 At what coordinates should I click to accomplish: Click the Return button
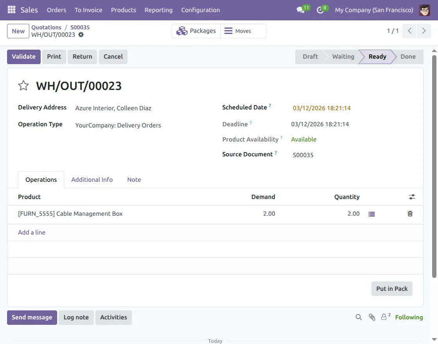point(82,57)
